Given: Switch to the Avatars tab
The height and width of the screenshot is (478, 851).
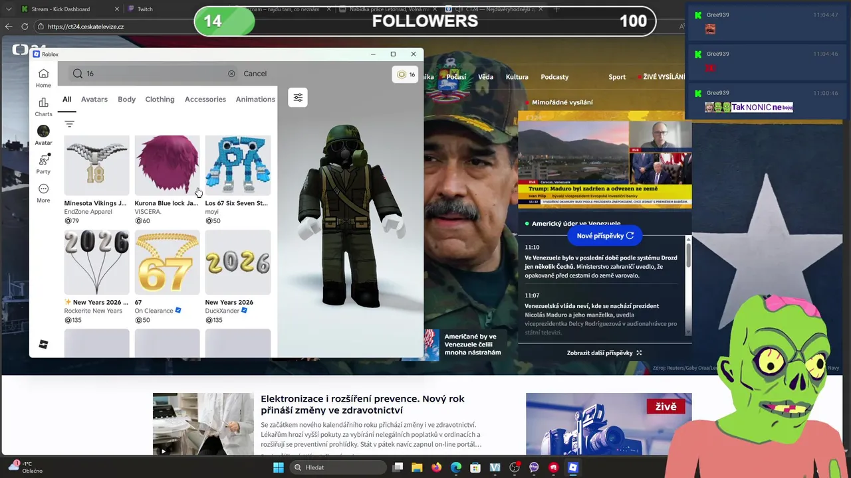Looking at the screenshot, I should 94,99.
